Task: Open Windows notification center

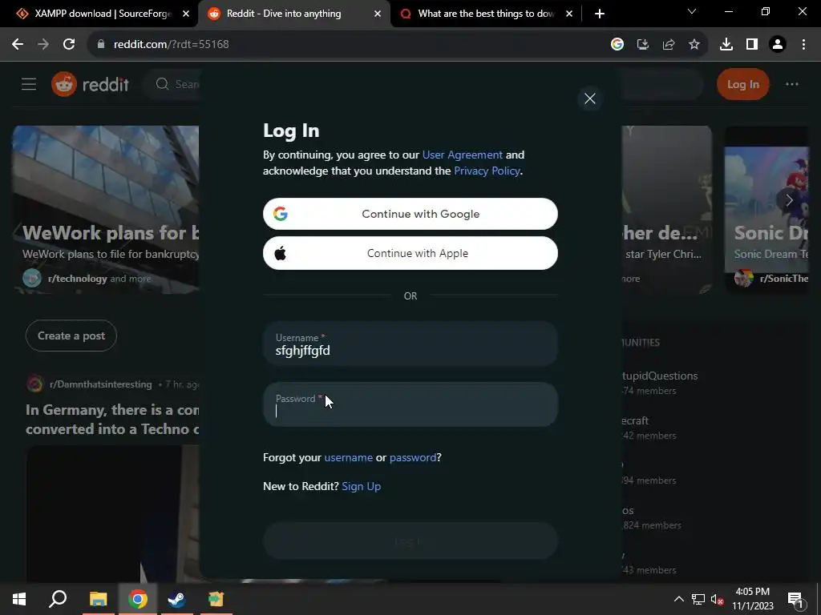Action: pos(795,599)
